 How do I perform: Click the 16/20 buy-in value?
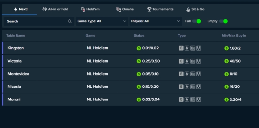[234, 87]
